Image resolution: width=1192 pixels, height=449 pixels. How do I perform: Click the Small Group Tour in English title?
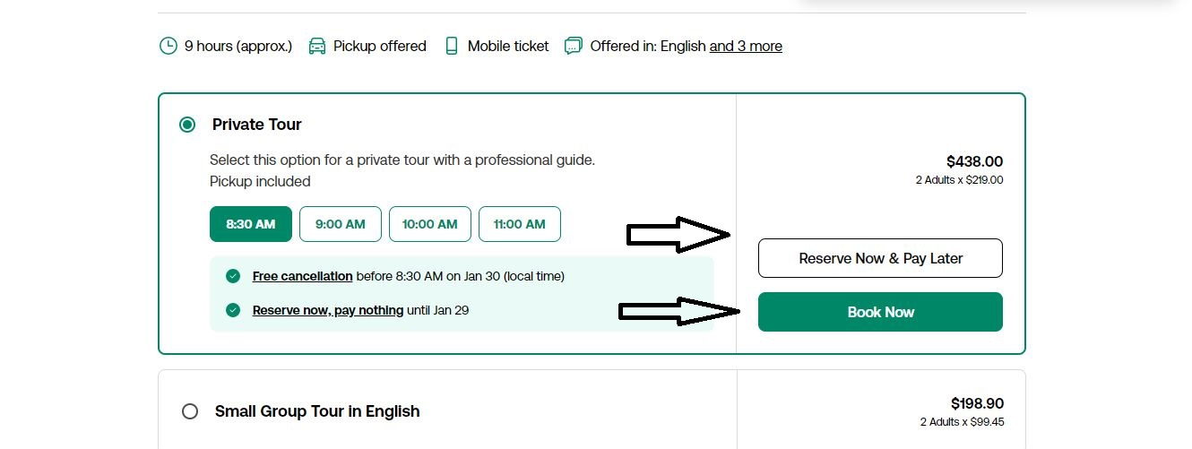click(x=317, y=411)
